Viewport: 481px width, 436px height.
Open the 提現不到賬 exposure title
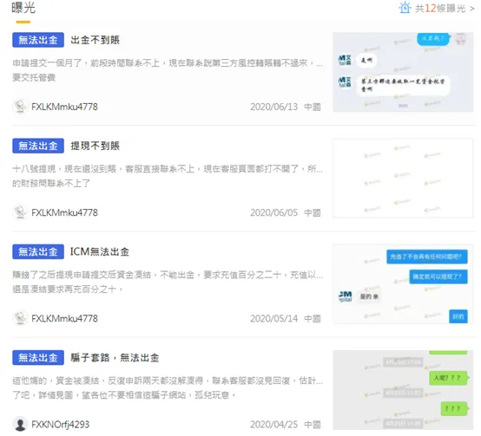[96, 146]
